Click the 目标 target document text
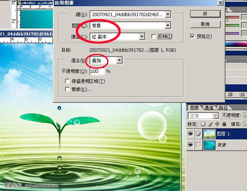This screenshot has height=191, width=247. click(x=132, y=50)
